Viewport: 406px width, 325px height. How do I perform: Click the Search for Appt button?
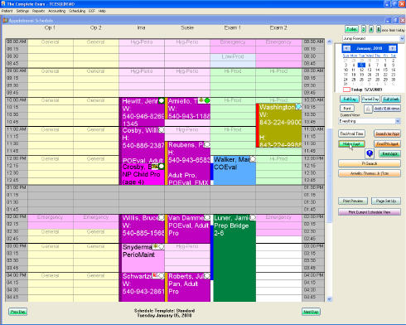[x=387, y=133]
